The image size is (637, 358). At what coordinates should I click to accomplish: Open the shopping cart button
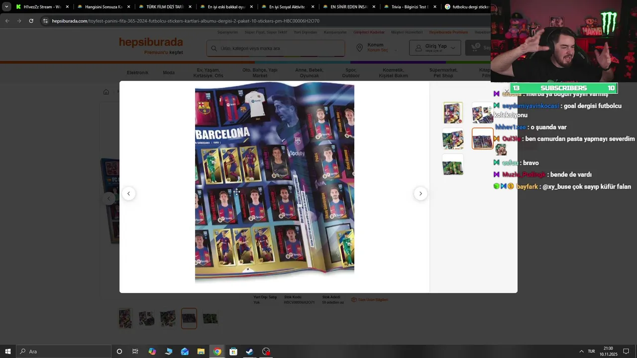(x=478, y=48)
